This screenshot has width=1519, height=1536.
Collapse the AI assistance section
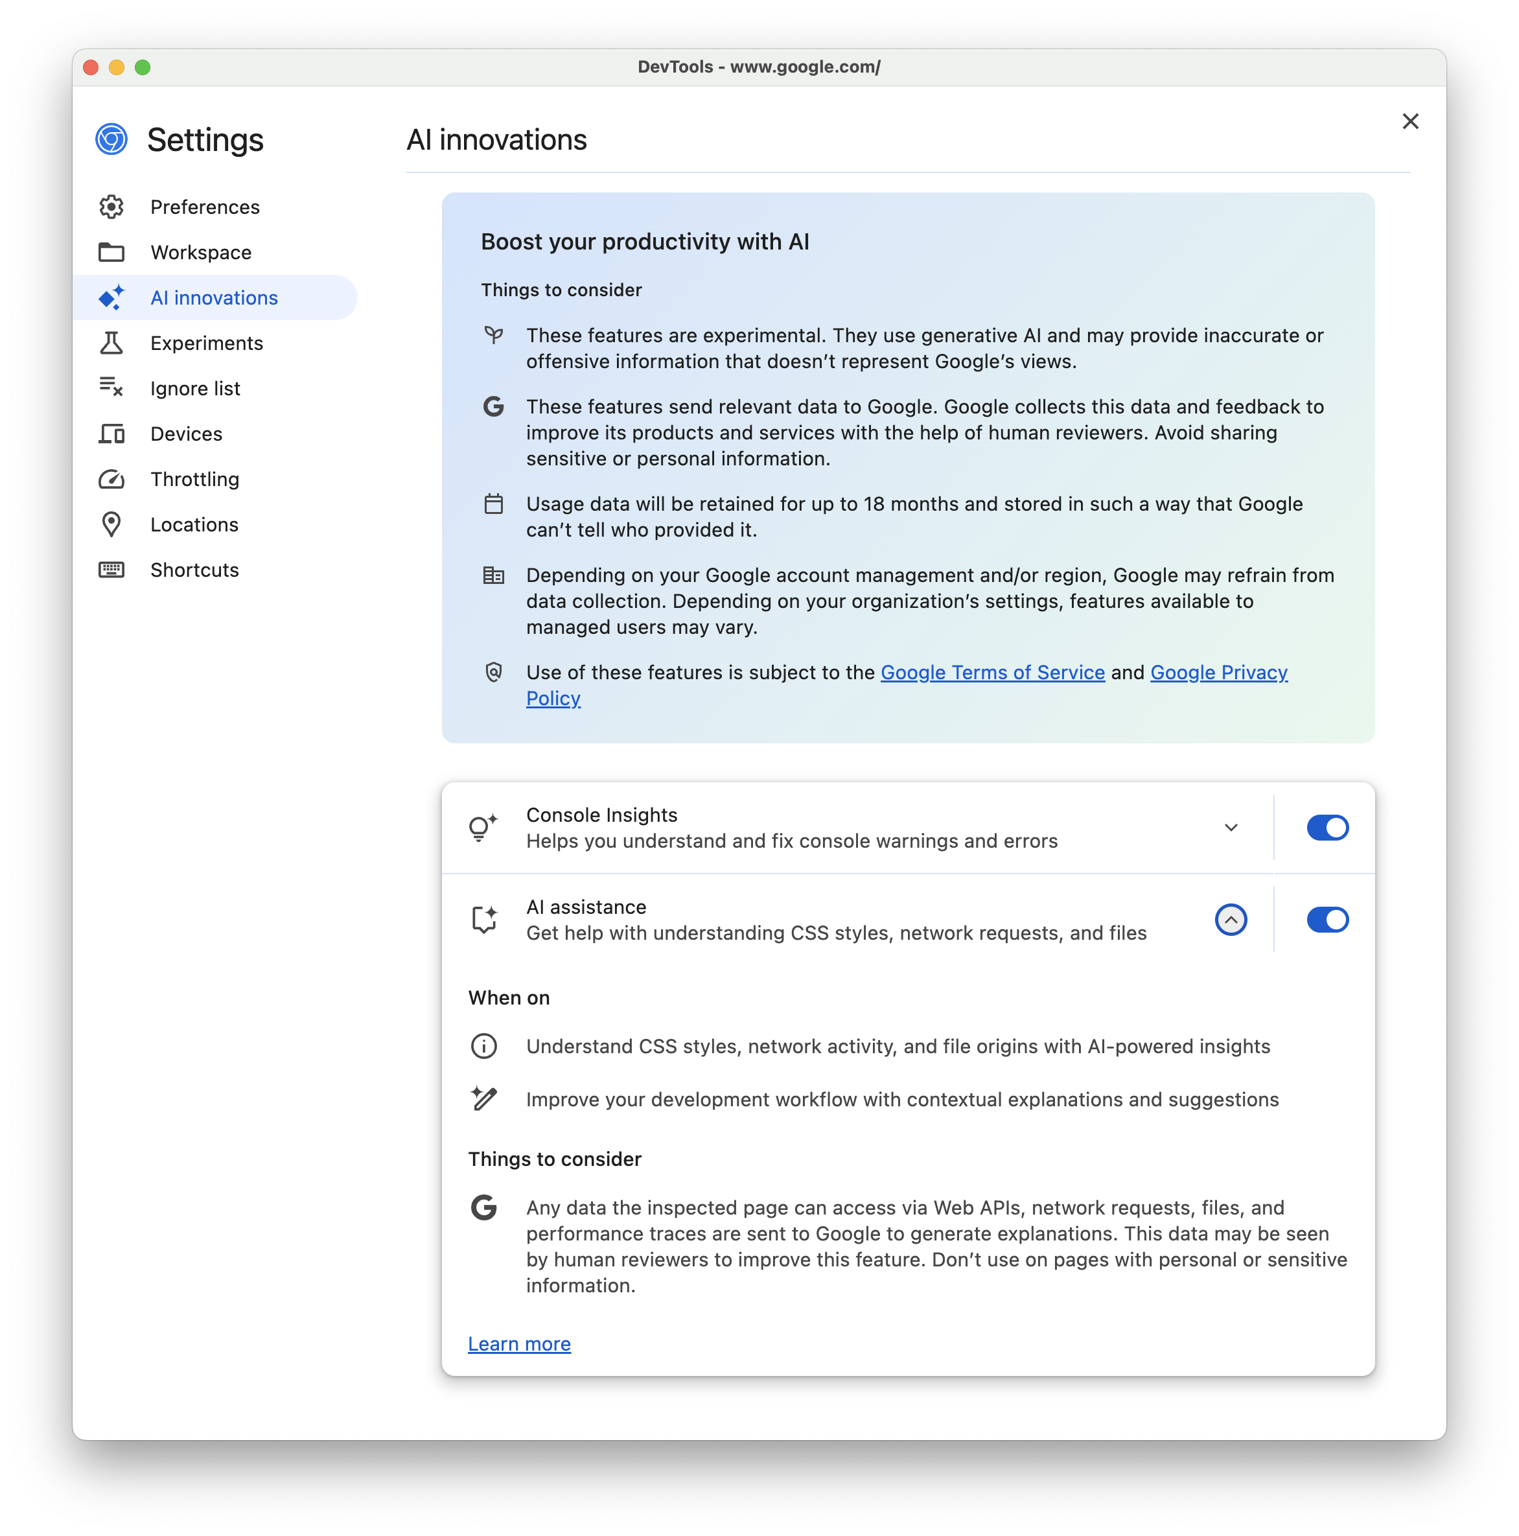pos(1230,918)
